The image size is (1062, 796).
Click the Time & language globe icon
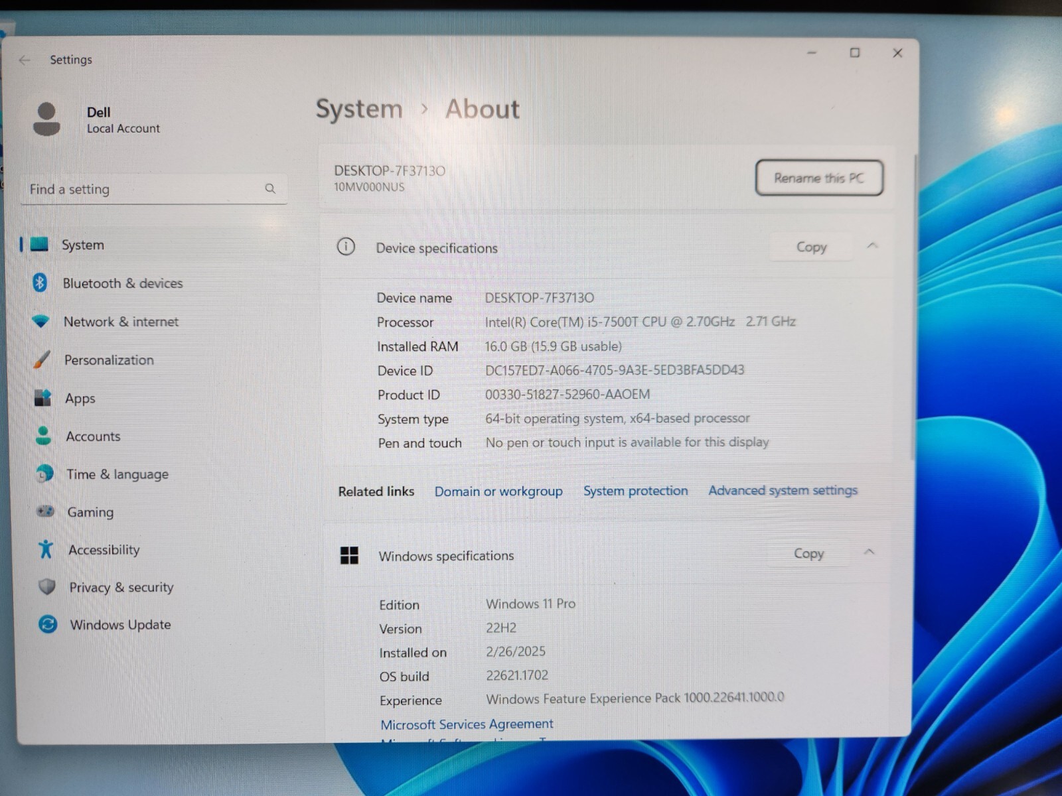[44, 474]
